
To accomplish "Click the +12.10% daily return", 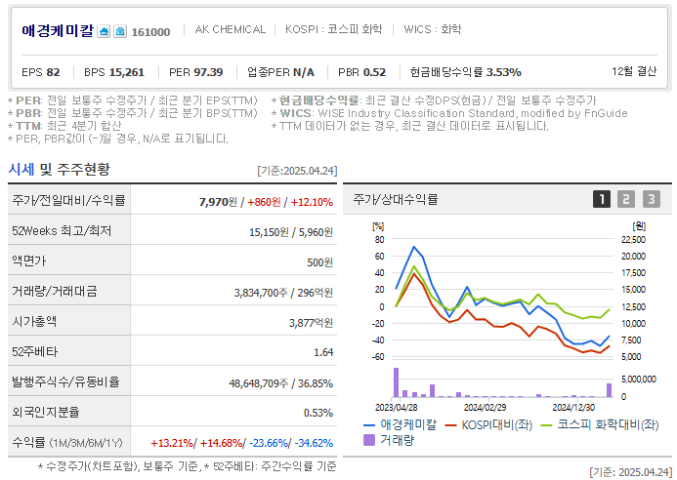I will click(x=312, y=202).
